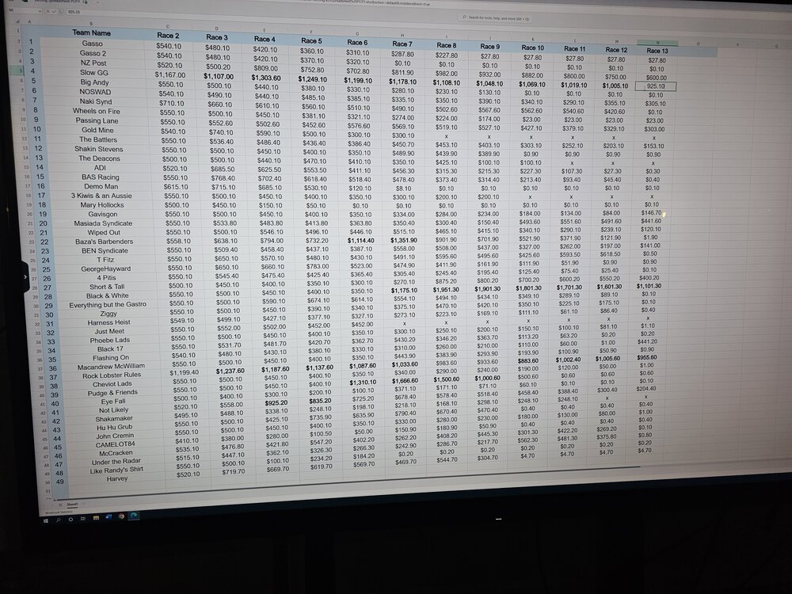Screen dimensions: 792x594
Task: Launch File Explorer from the taskbar
Action: (x=96, y=518)
